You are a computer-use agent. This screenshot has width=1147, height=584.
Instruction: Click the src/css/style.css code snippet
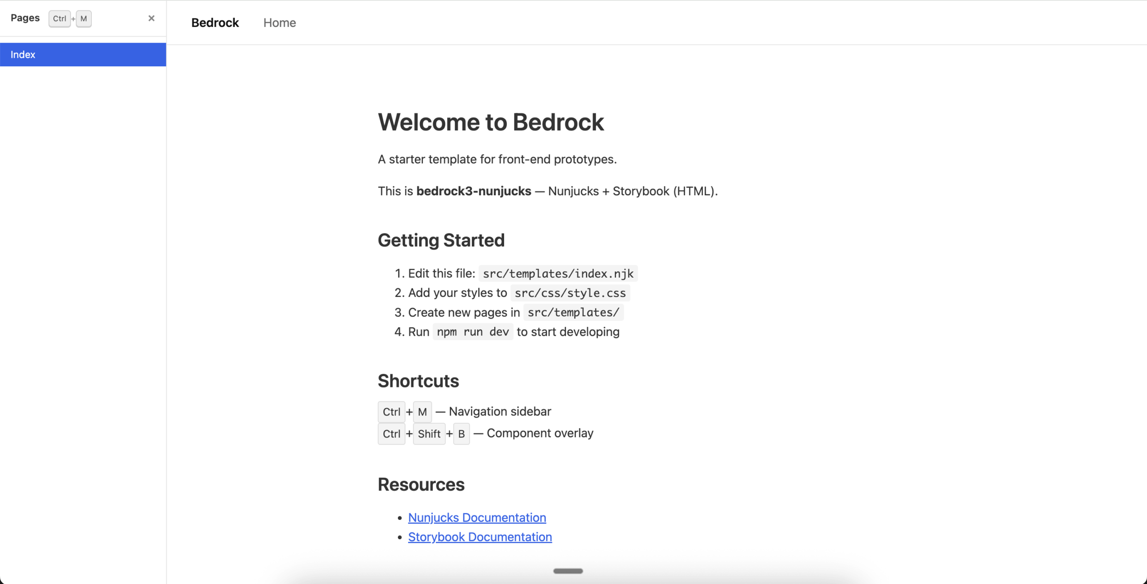click(x=570, y=293)
